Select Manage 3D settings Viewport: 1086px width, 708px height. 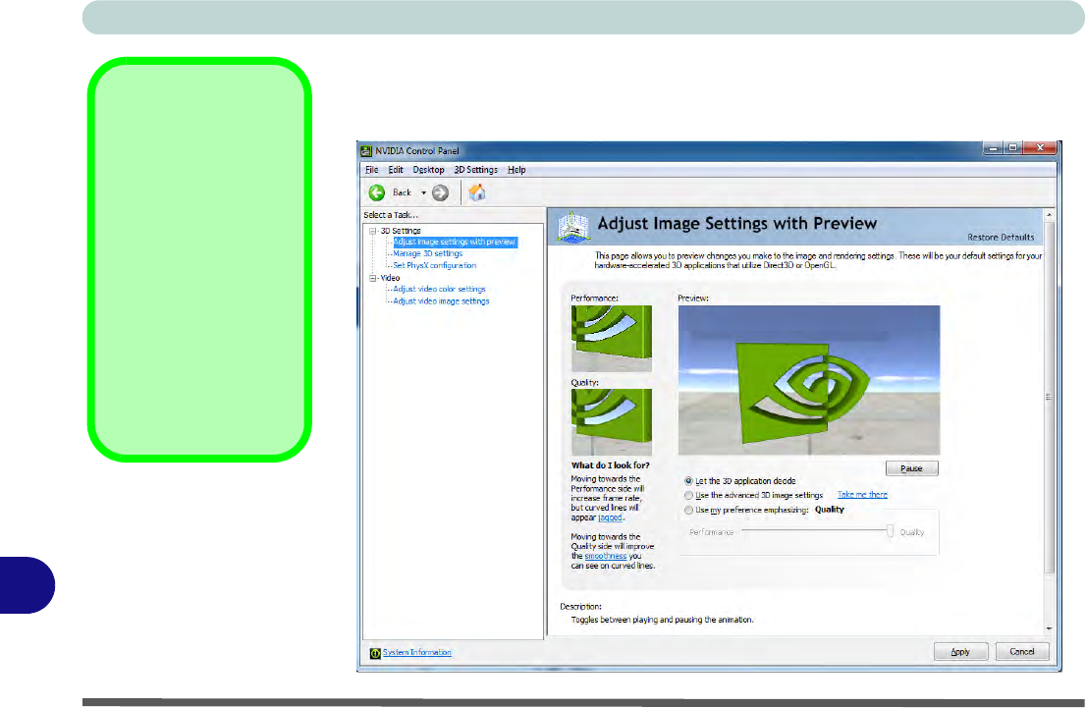427,253
